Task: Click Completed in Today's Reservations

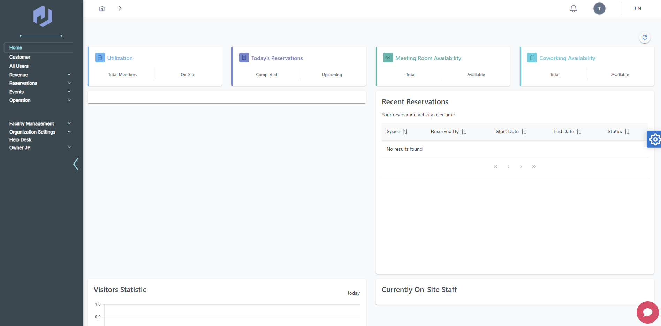Action: click(266, 75)
